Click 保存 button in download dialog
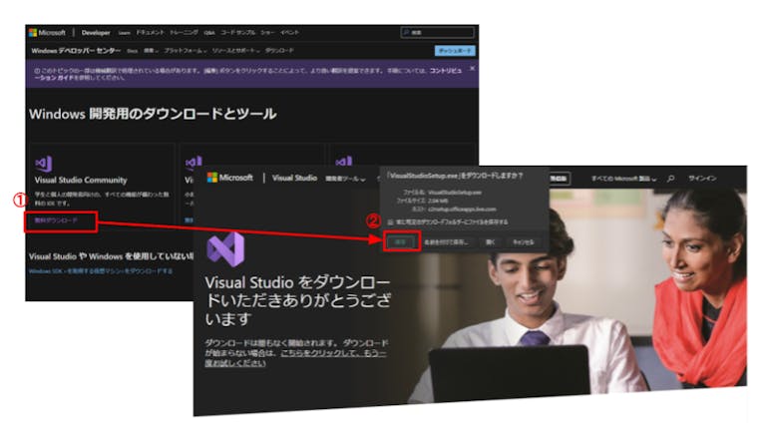Viewport: 766px width, 431px height. click(401, 241)
